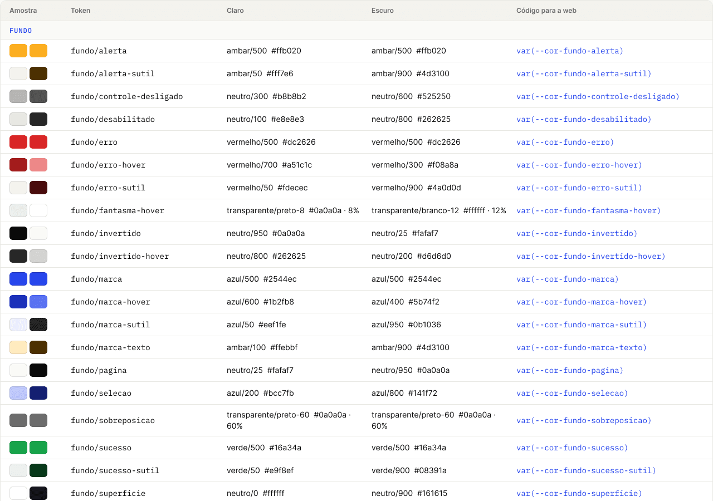Screen dimensions: 713x501
Task: Click the var(--cor-fundo-superficie) link
Action: tap(579, 493)
